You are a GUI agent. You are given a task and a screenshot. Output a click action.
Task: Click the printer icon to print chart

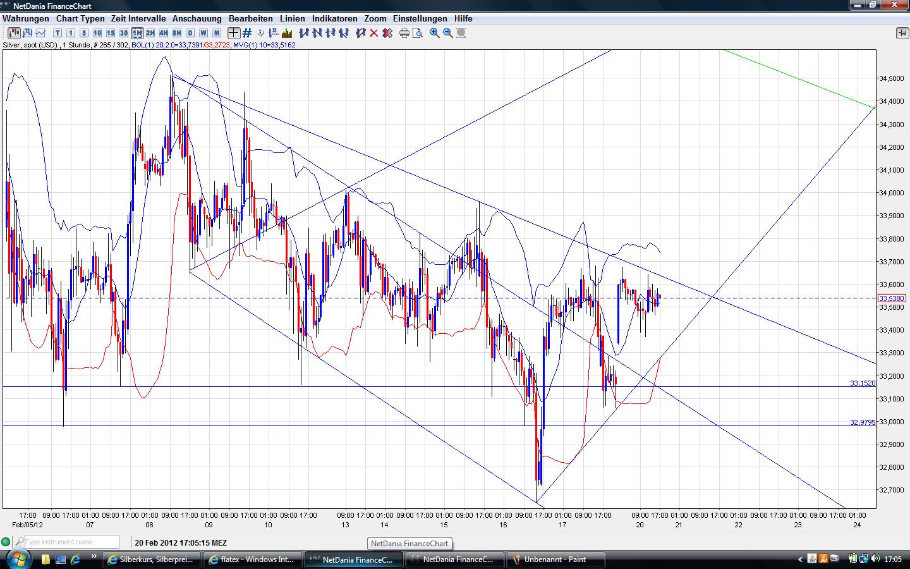pos(404,33)
